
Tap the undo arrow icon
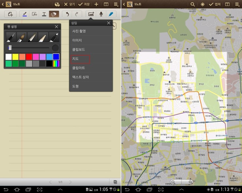point(67,14)
